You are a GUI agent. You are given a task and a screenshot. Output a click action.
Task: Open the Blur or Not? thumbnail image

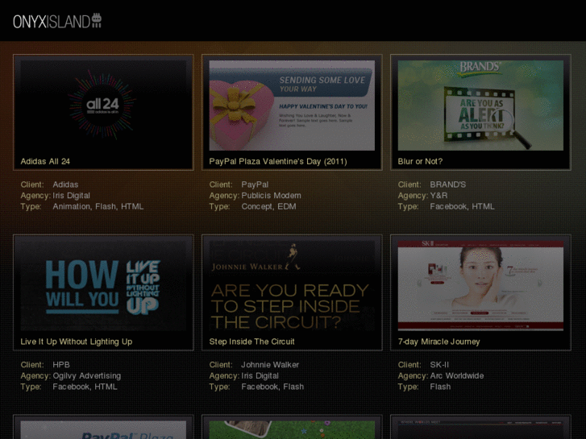pos(480,106)
